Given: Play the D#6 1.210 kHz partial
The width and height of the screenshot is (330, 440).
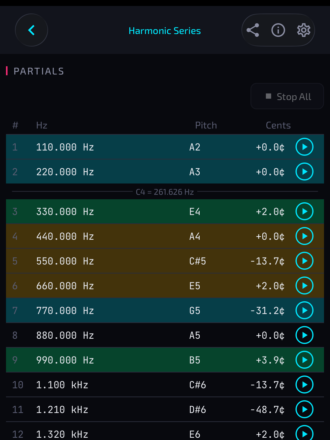Looking at the screenshot, I should 304,409.
